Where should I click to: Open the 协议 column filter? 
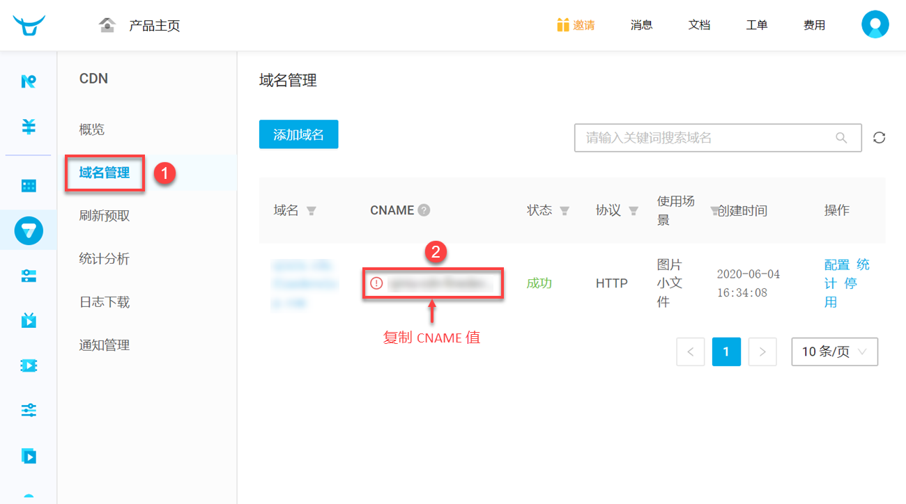pyautogui.click(x=634, y=211)
